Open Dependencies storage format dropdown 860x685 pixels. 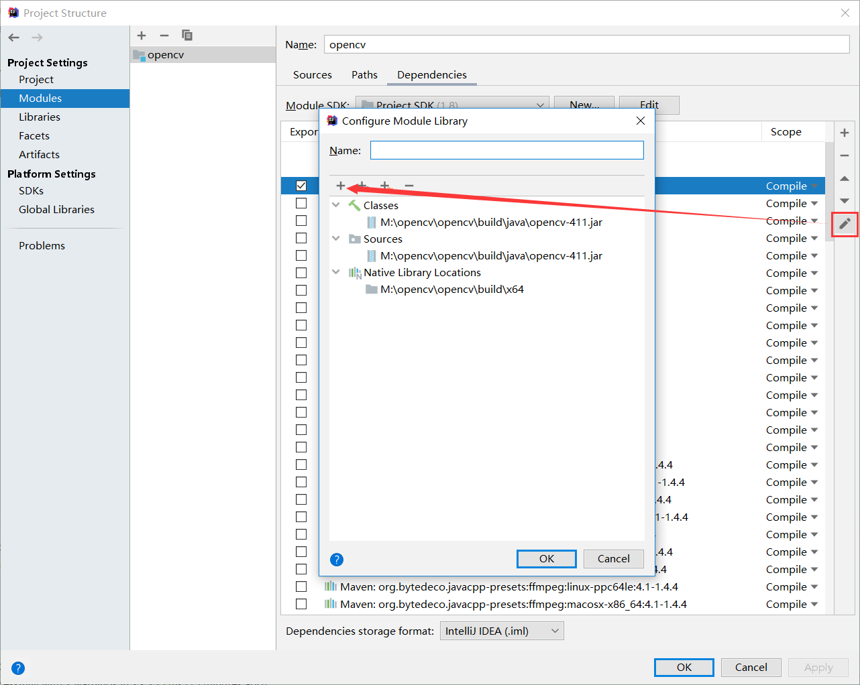pyautogui.click(x=502, y=631)
